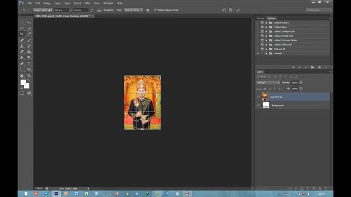The width and height of the screenshot is (351, 197).
Task: Select the Crop tool in toolbox
Action: (x=22, y=34)
